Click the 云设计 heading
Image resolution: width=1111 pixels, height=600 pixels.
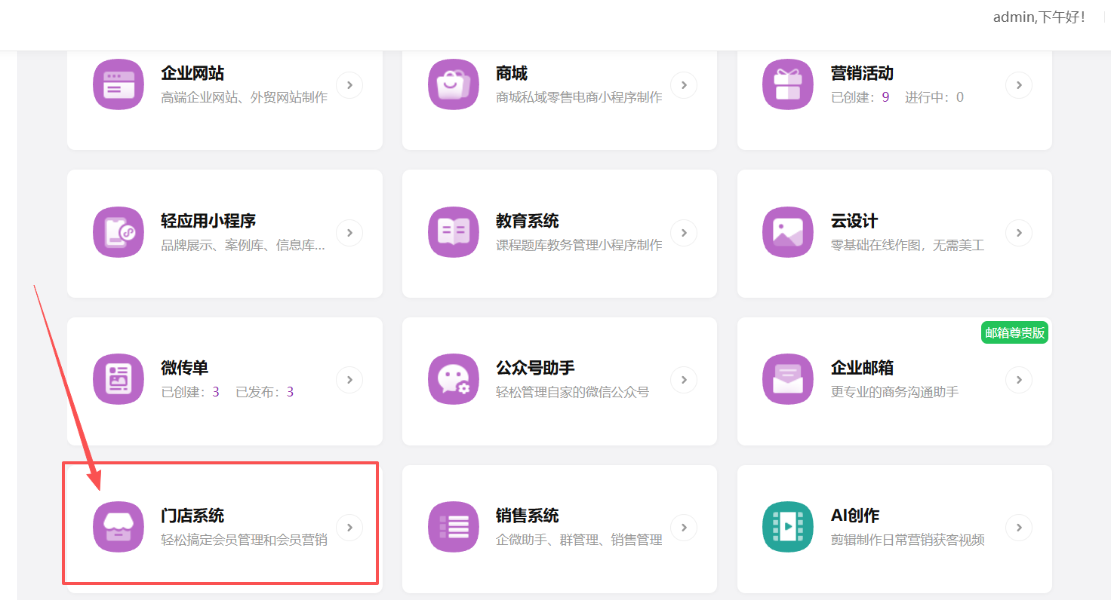coord(854,221)
